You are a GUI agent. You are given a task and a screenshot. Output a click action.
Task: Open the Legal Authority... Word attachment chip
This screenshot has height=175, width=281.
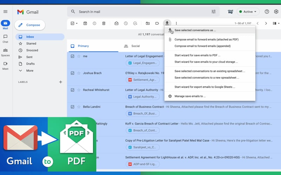click(143, 97)
